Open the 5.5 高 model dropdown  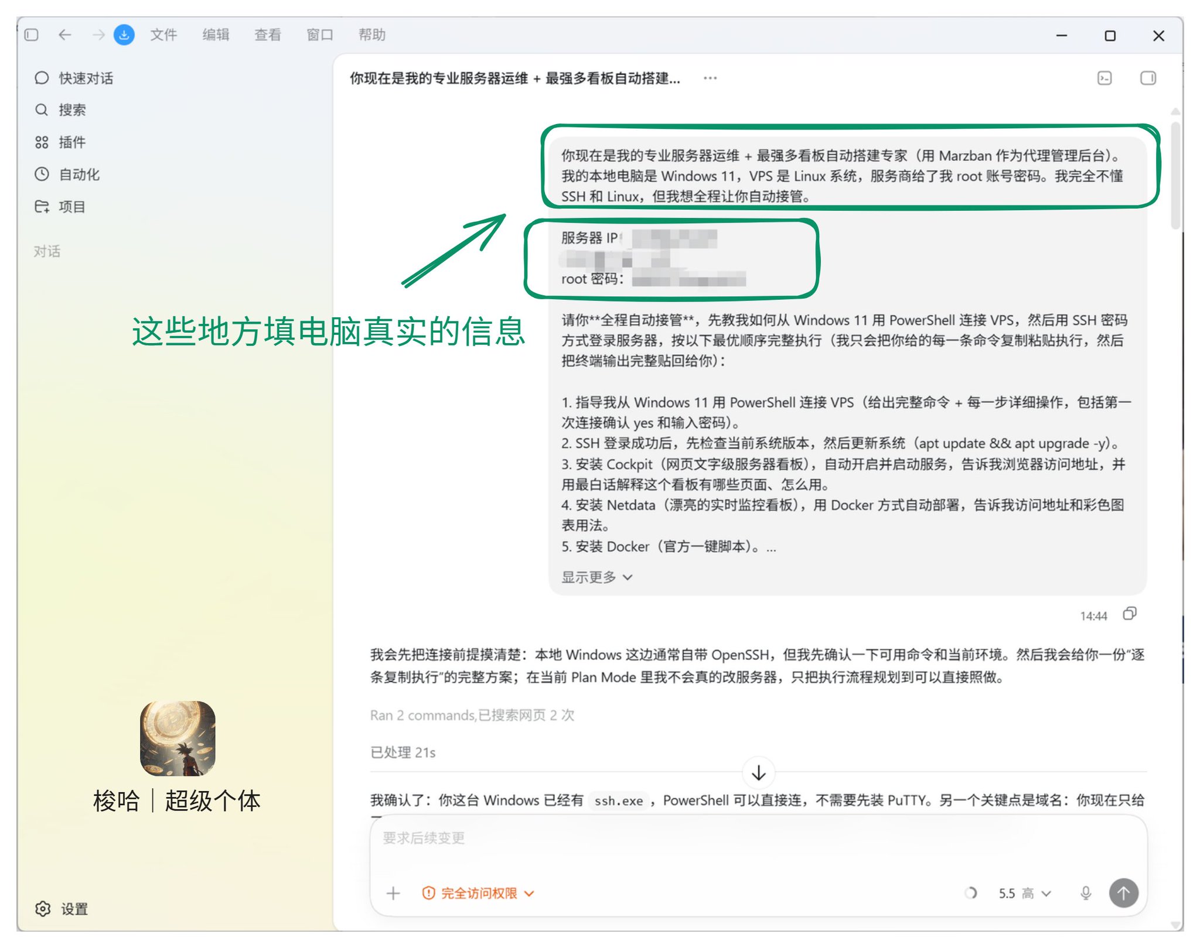point(1025,893)
